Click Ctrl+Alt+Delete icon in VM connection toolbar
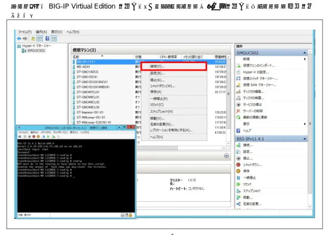Screen dimensions: 324x235 pos(20,136)
